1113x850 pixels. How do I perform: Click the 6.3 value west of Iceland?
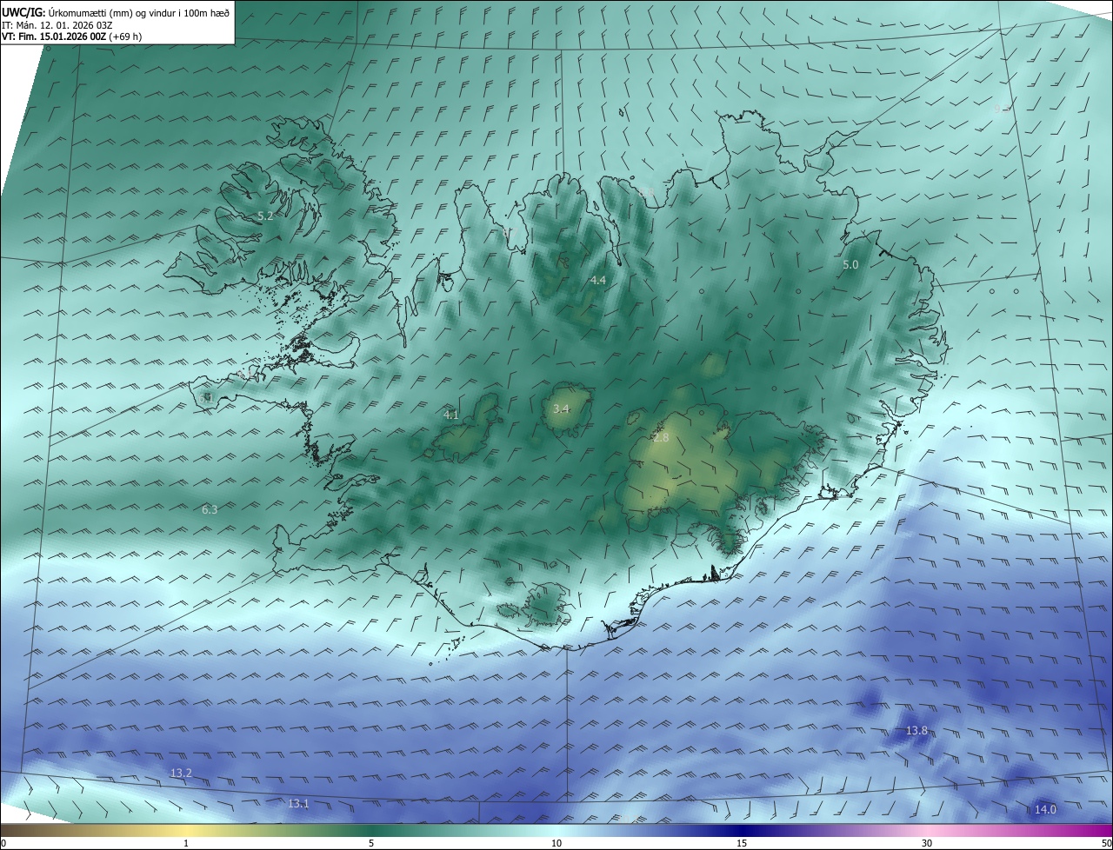coord(210,509)
